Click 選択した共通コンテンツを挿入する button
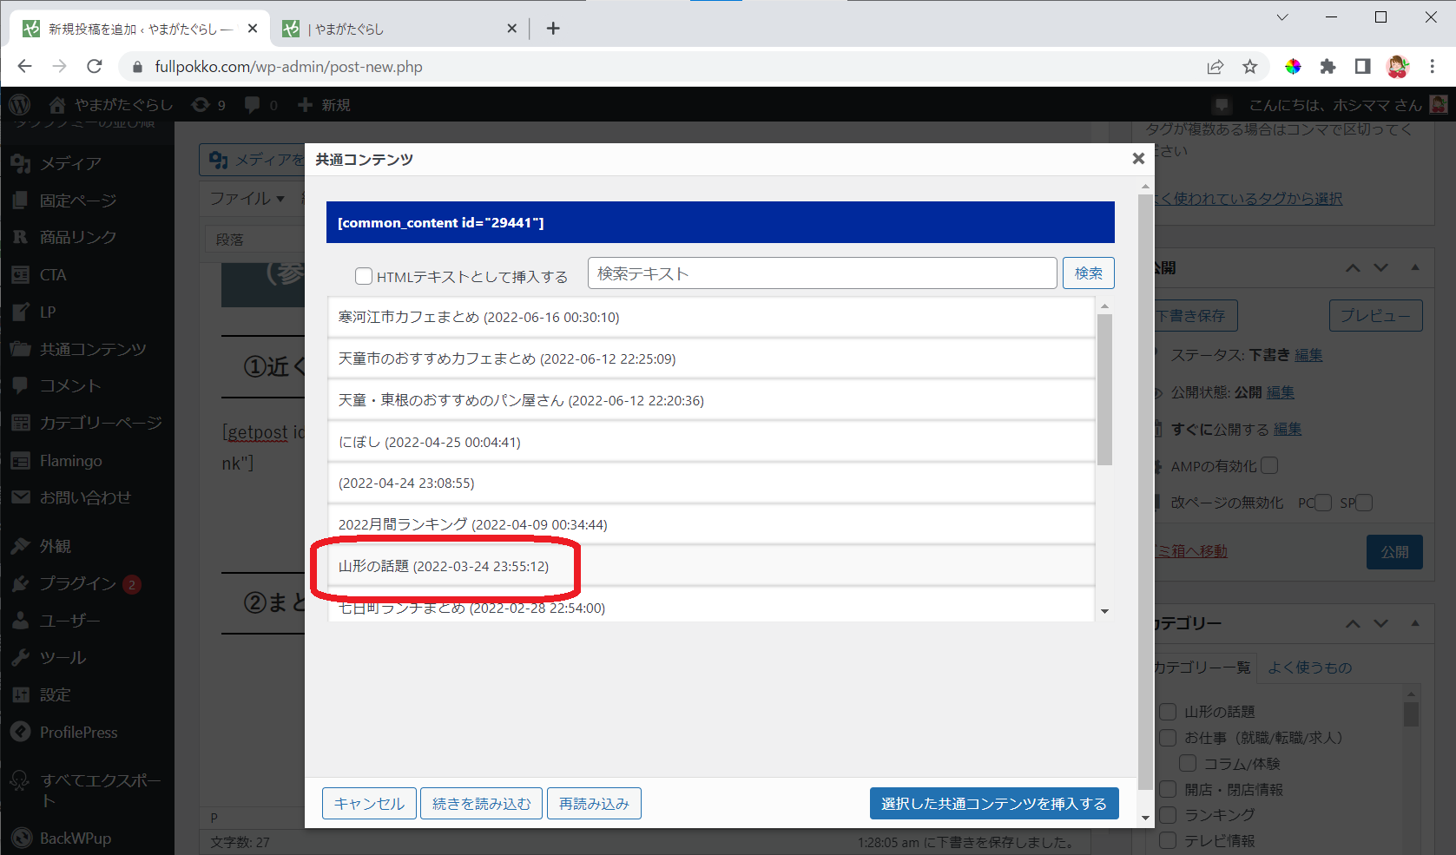 [993, 804]
